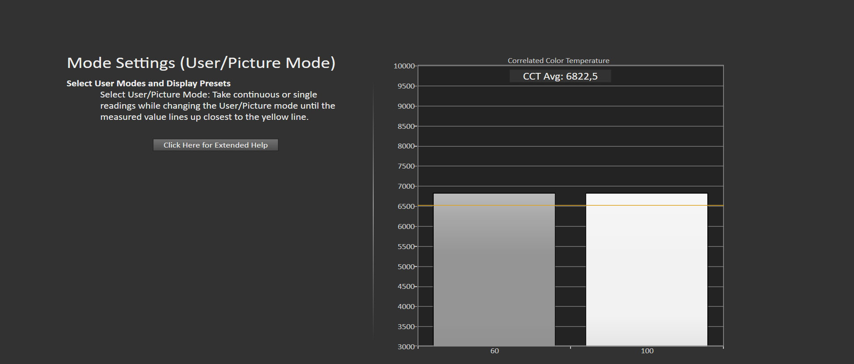Click the 3000 value on the y-axis

point(406,347)
